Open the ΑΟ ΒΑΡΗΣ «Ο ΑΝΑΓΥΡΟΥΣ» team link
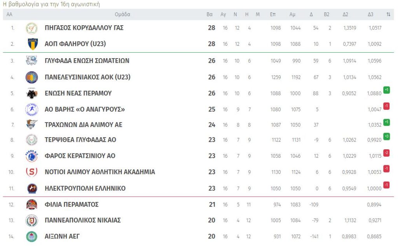The image size is (398, 247). click(85, 110)
